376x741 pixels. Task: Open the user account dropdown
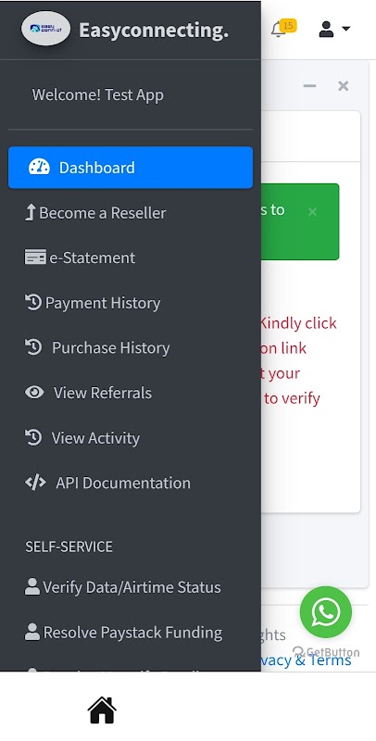coord(334,29)
